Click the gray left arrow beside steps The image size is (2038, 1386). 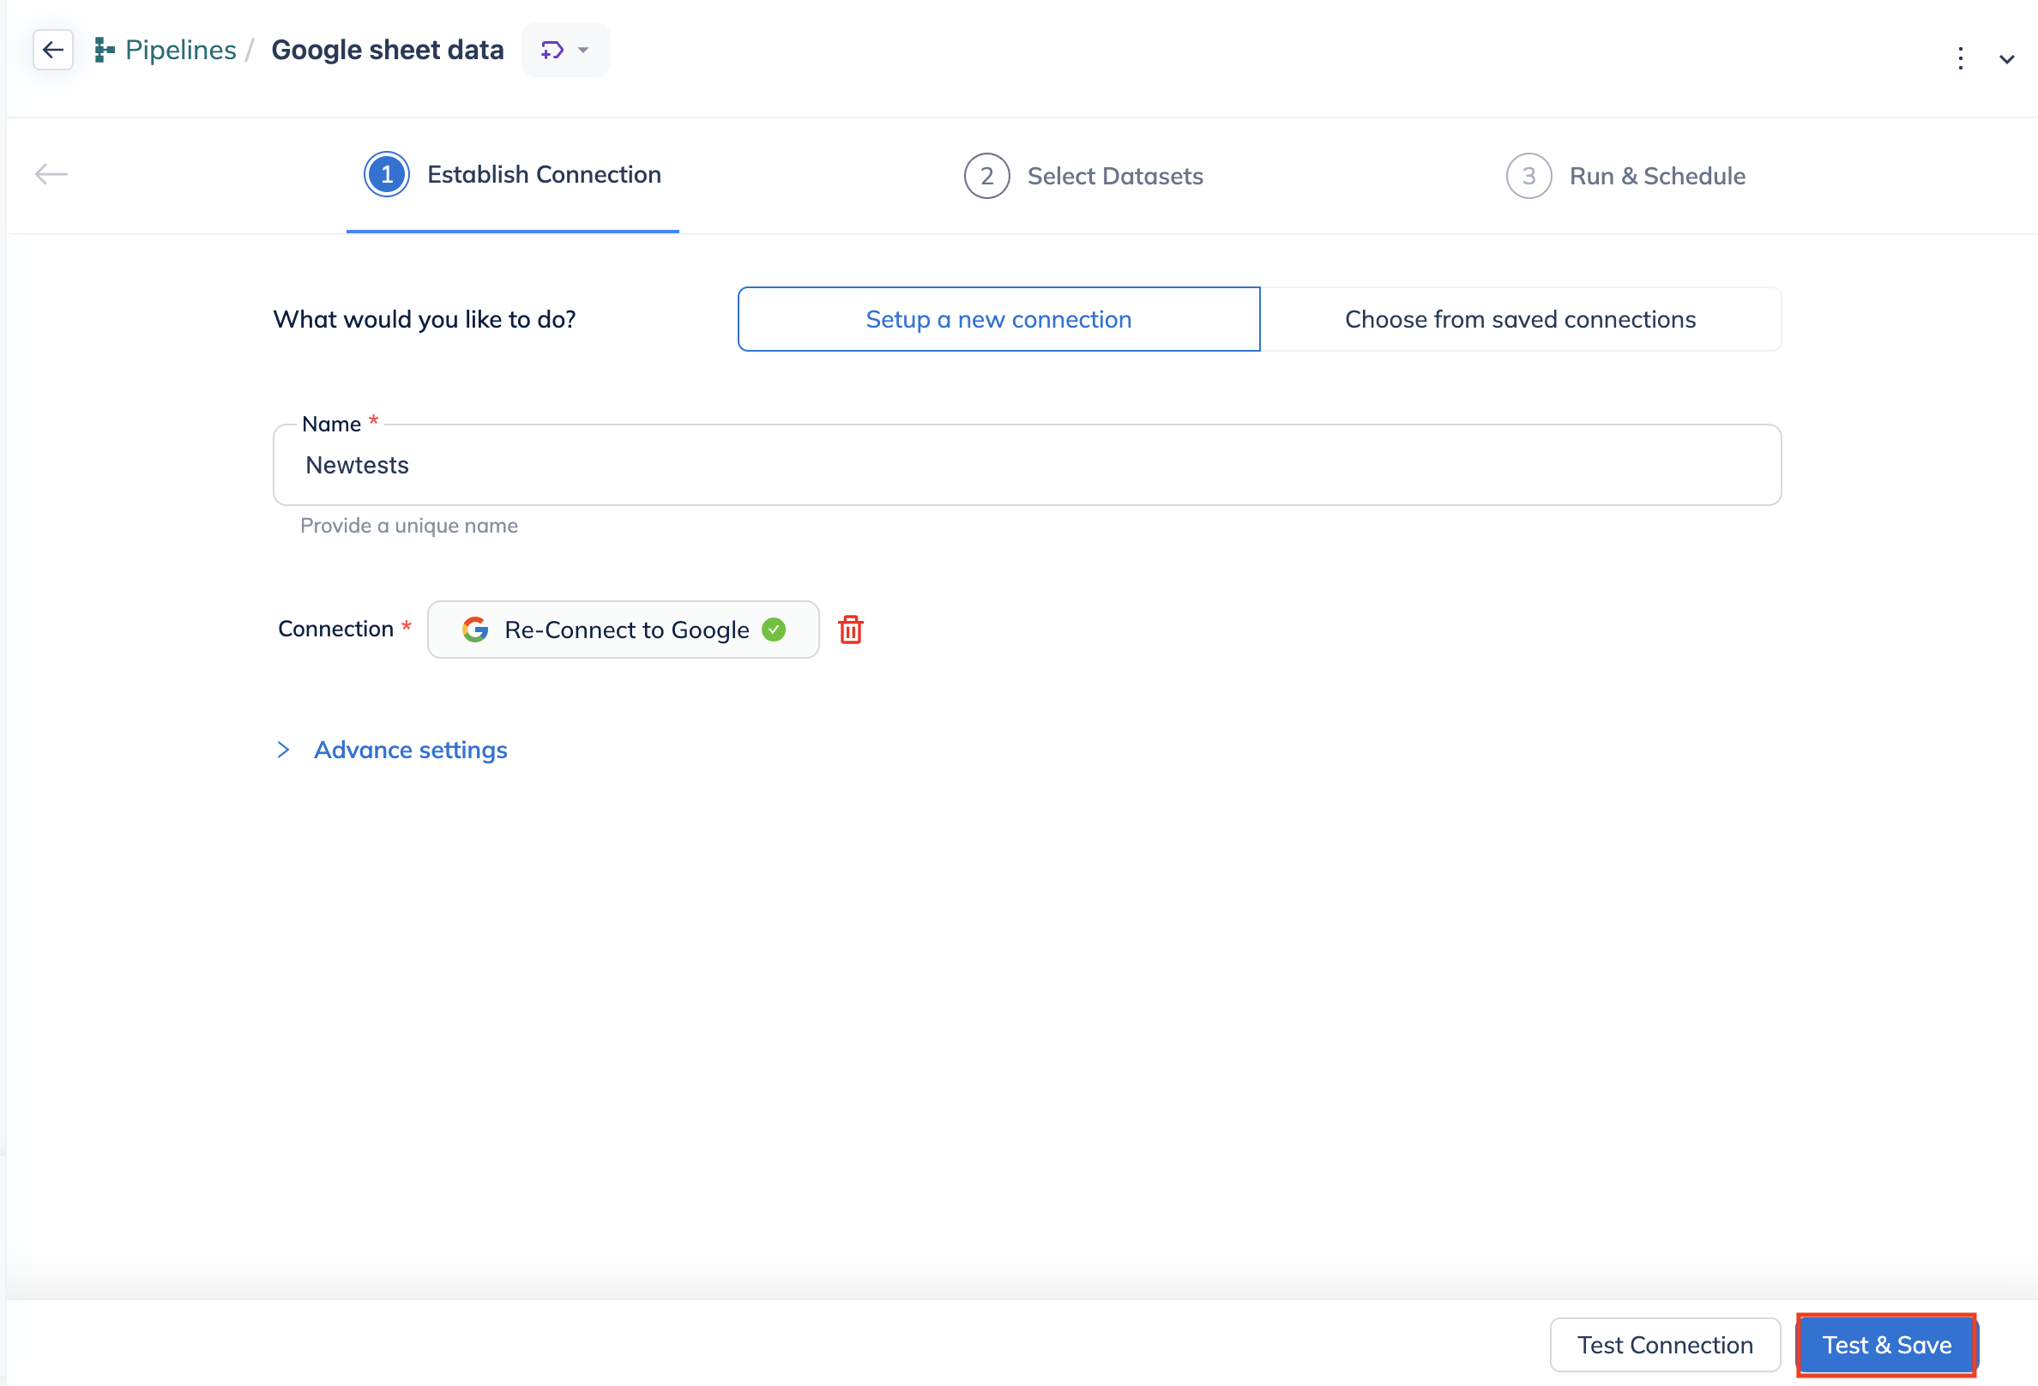tap(51, 174)
